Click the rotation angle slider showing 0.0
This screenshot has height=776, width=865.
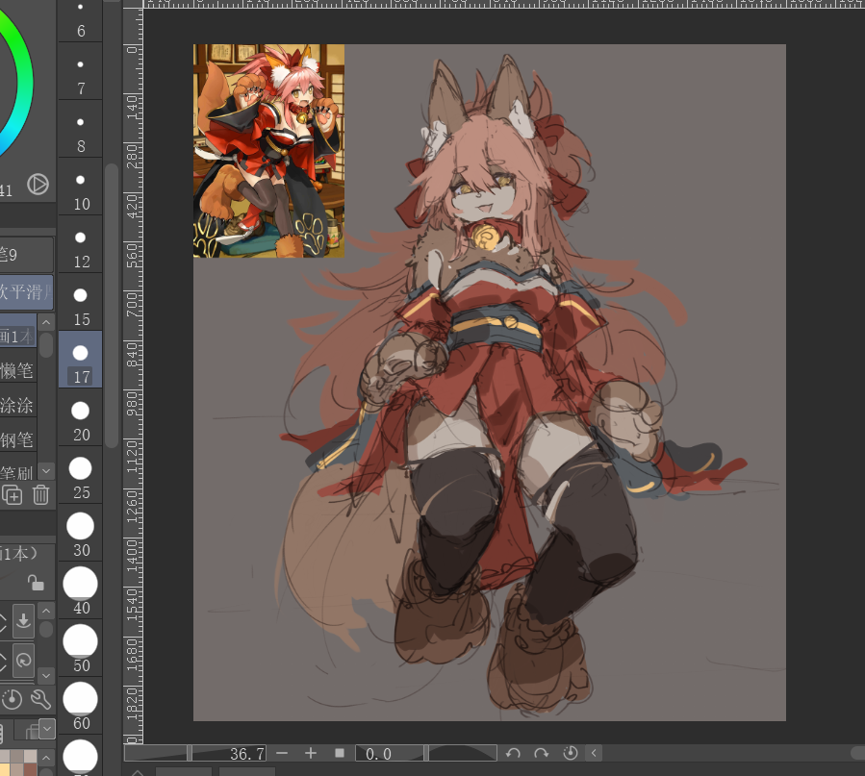(426, 753)
